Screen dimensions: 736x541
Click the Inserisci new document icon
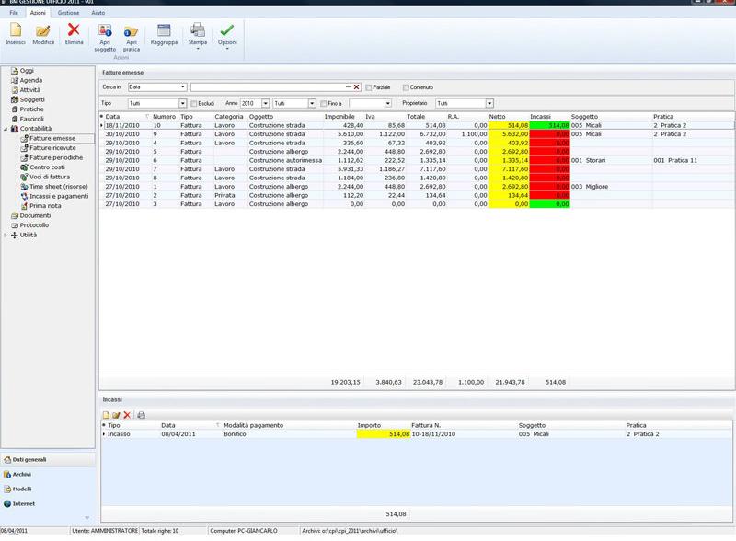[15, 31]
